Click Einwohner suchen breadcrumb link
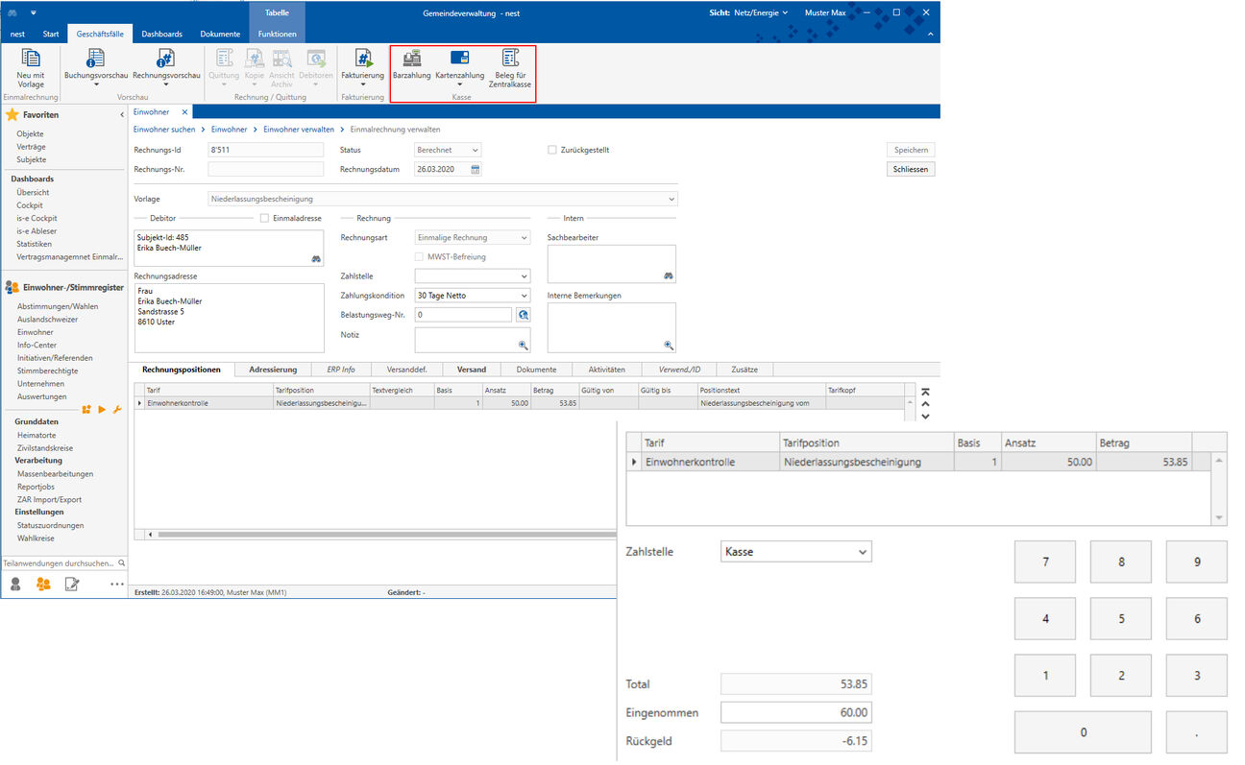Screen dimensions: 1245x765 click(x=164, y=129)
